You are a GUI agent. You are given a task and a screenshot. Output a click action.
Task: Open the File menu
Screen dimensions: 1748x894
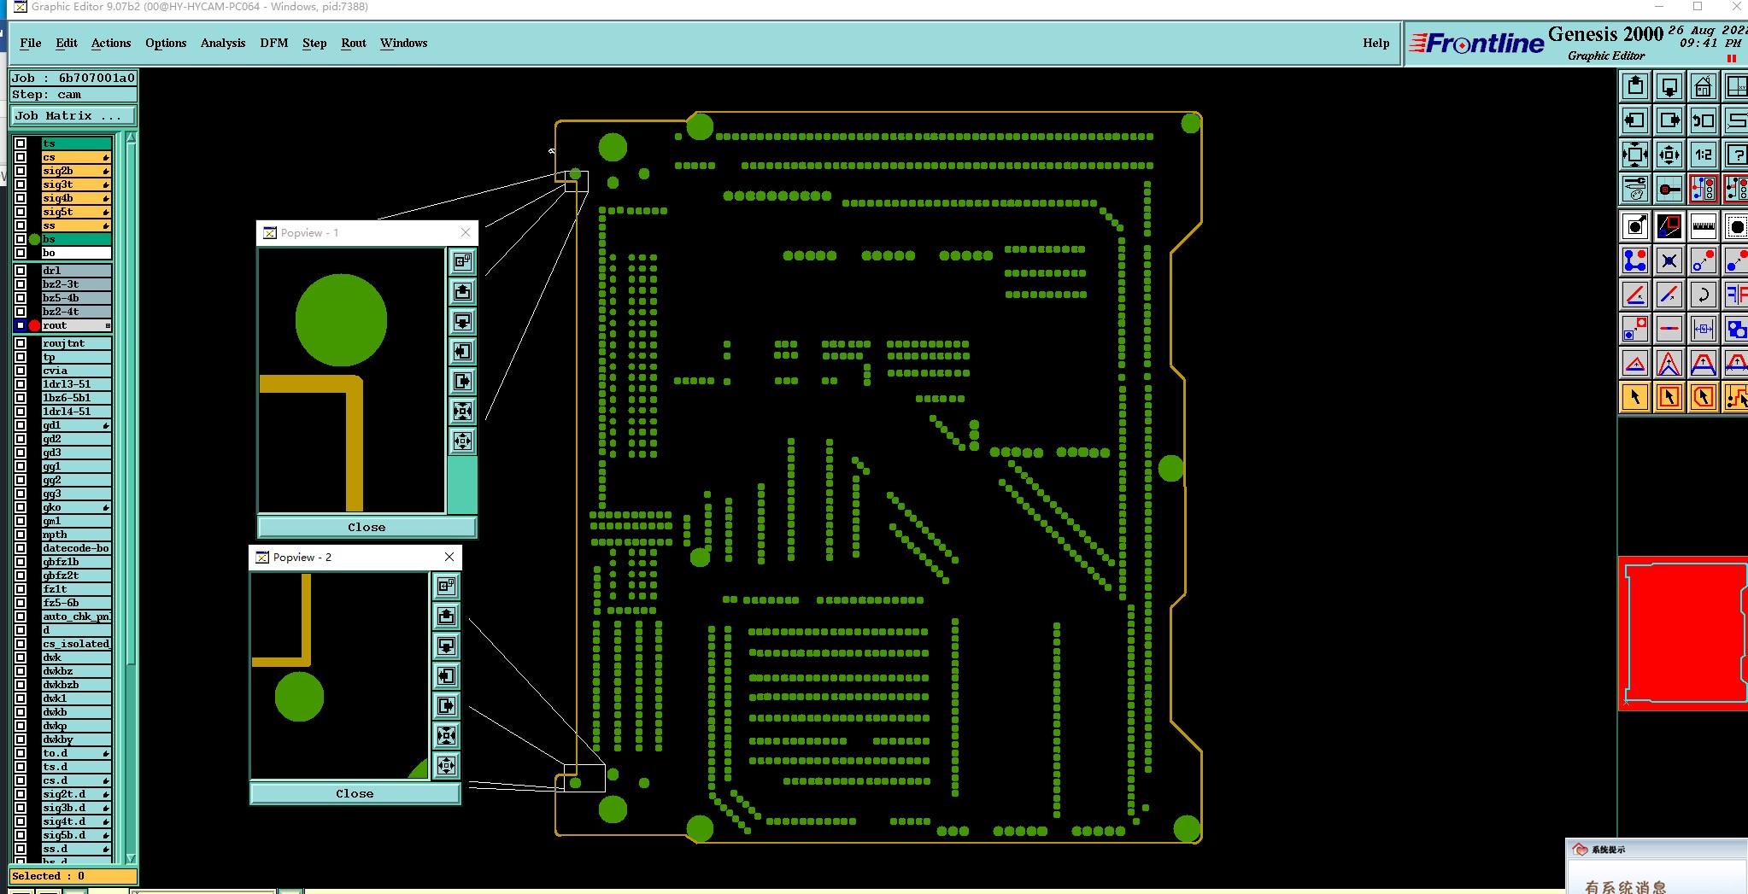pyautogui.click(x=31, y=43)
